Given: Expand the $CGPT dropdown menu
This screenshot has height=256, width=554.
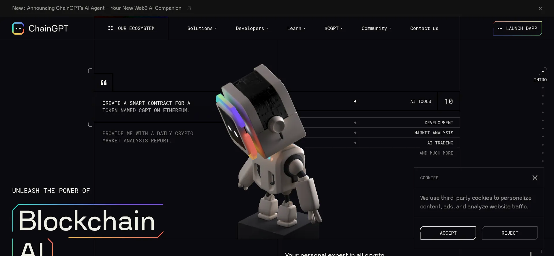Looking at the screenshot, I should click(334, 28).
